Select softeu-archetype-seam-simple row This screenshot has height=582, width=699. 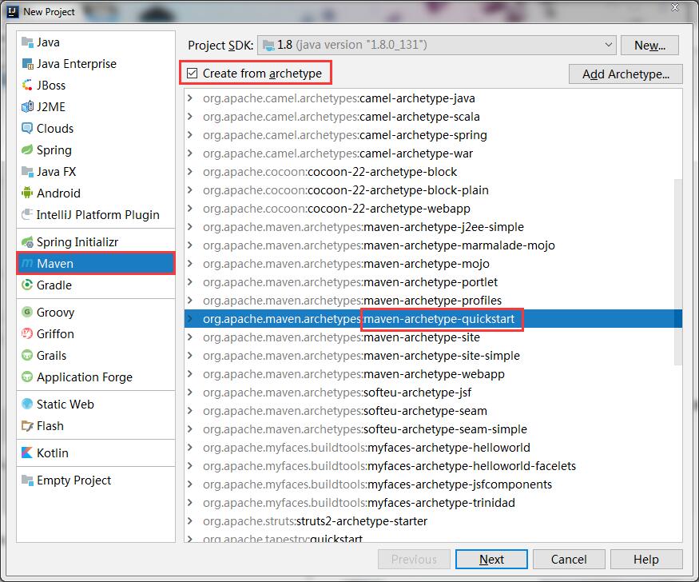(433, 429)
